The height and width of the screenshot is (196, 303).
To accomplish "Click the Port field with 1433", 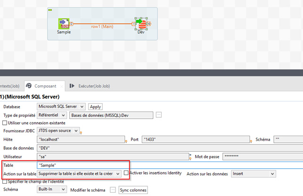I will (x=196, y=139).
